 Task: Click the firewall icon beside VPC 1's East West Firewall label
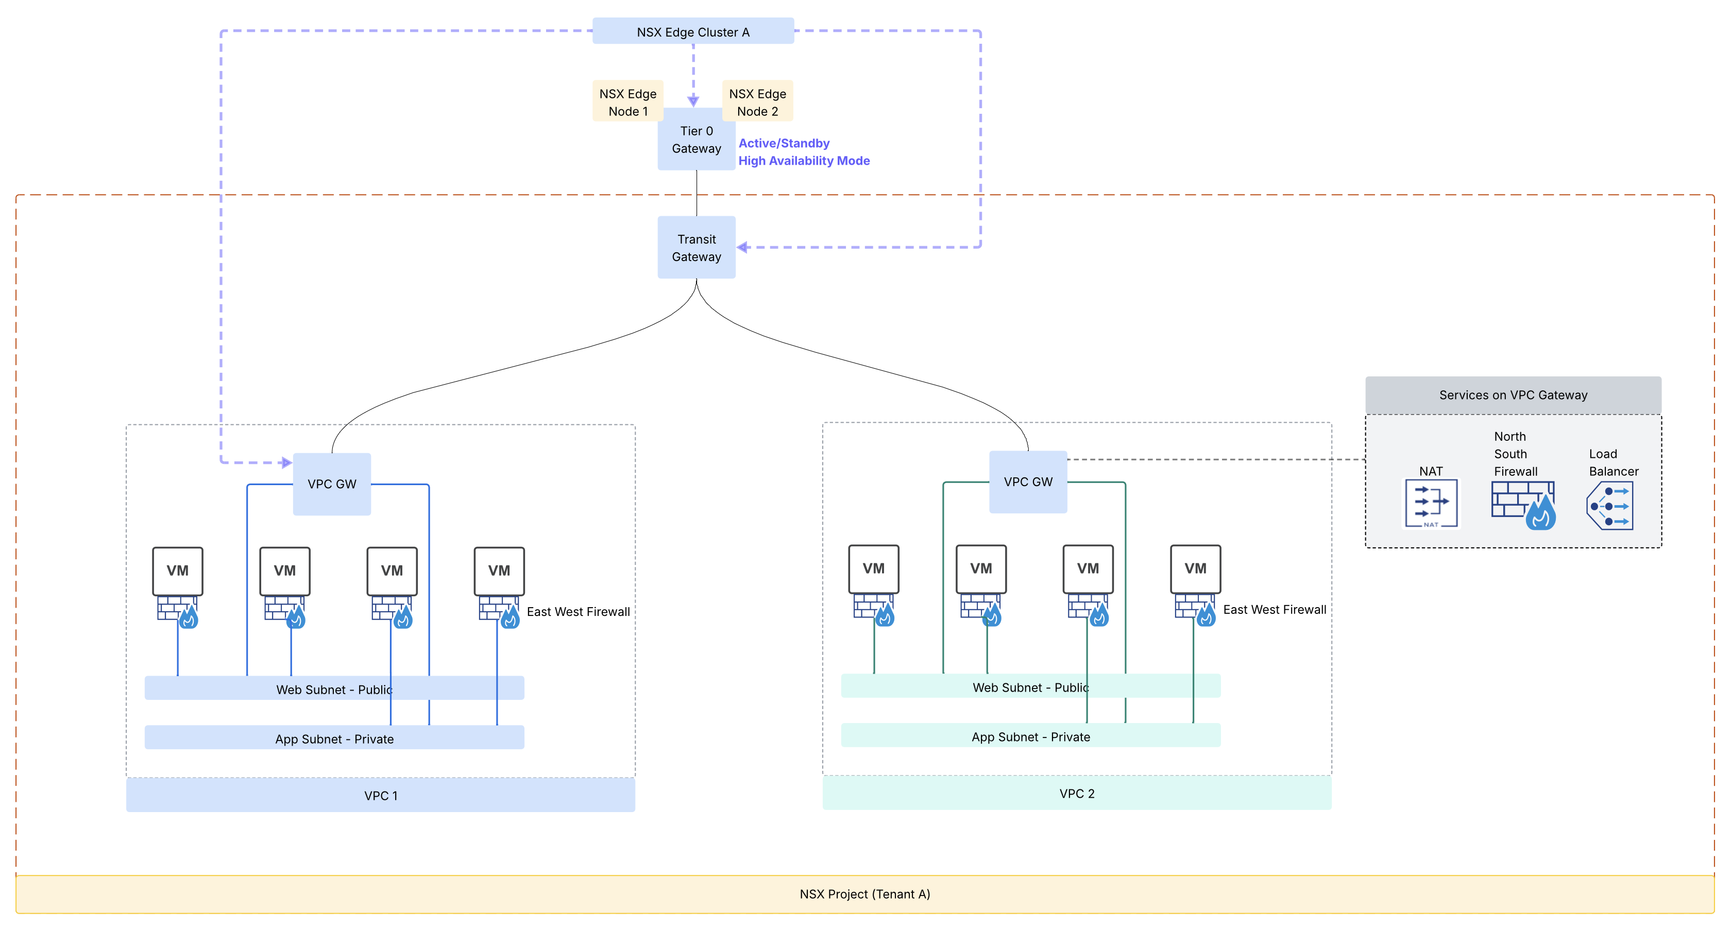500,612
